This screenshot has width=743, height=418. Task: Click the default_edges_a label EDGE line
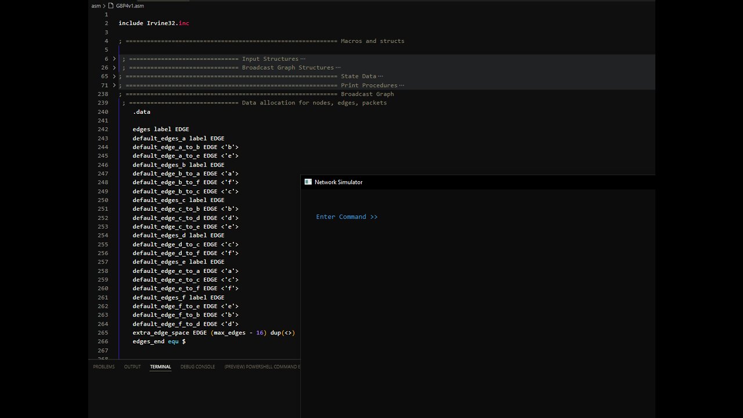178,138
